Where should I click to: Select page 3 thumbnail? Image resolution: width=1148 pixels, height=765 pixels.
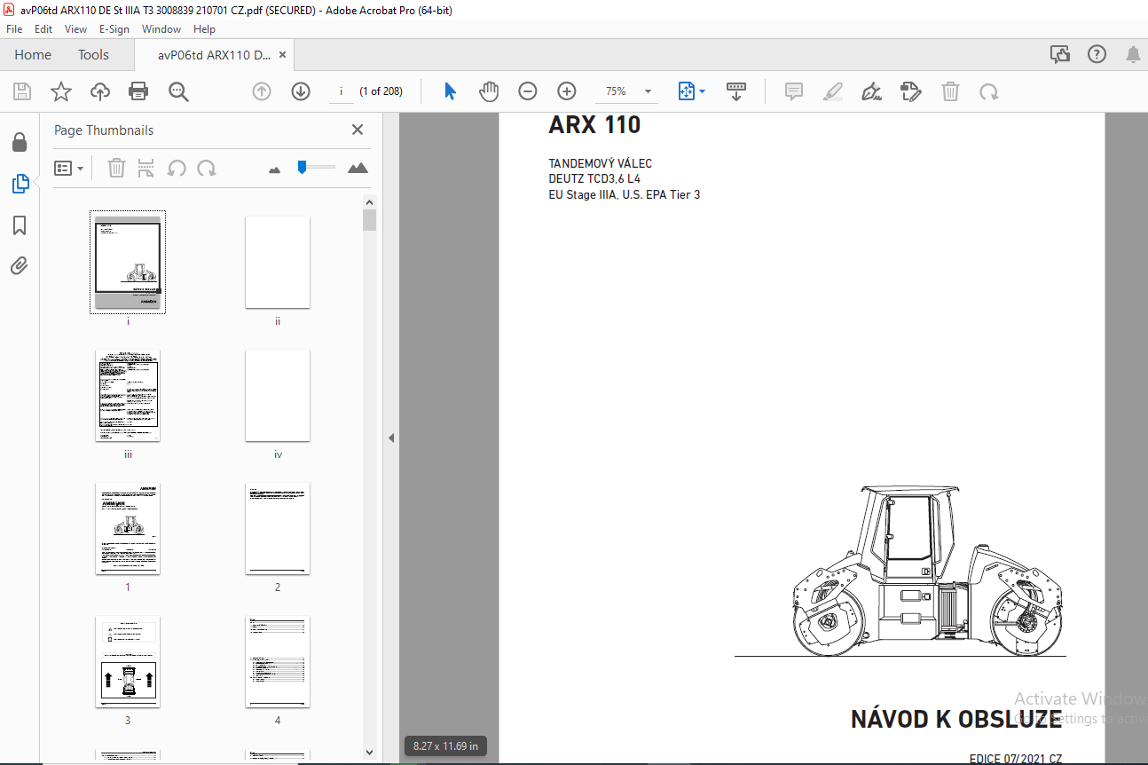click(x=128, y=661)
